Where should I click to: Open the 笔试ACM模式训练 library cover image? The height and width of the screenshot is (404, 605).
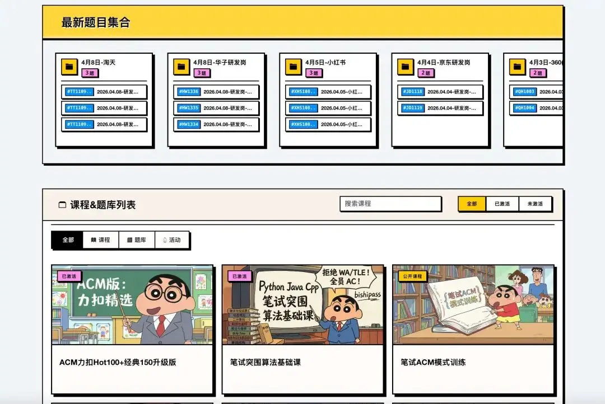(x=473, y=304)
